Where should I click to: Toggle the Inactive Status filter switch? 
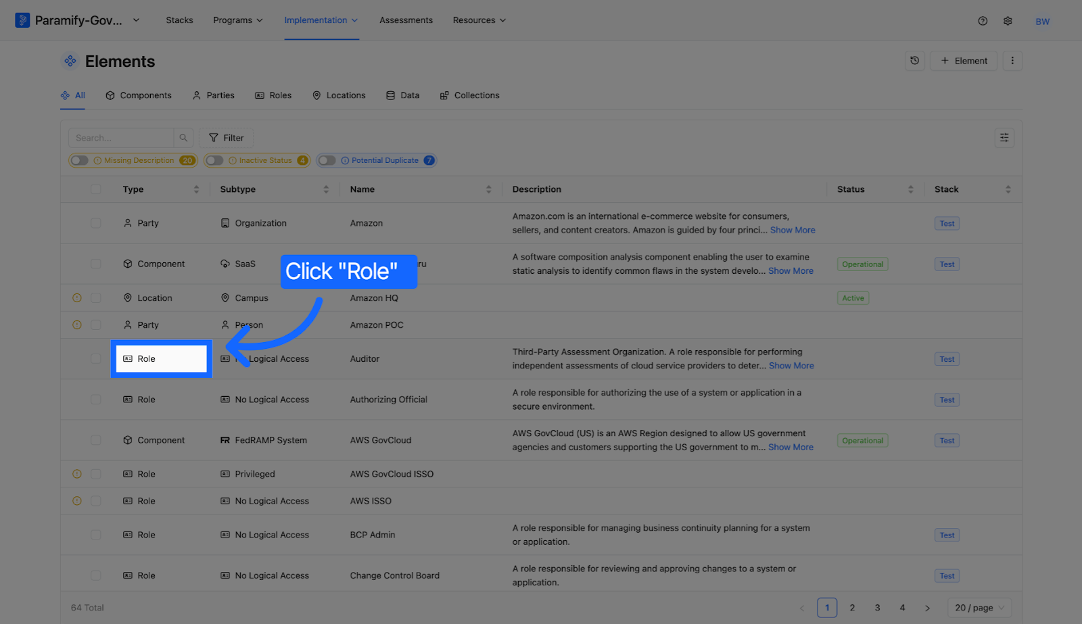coord(215,160)
